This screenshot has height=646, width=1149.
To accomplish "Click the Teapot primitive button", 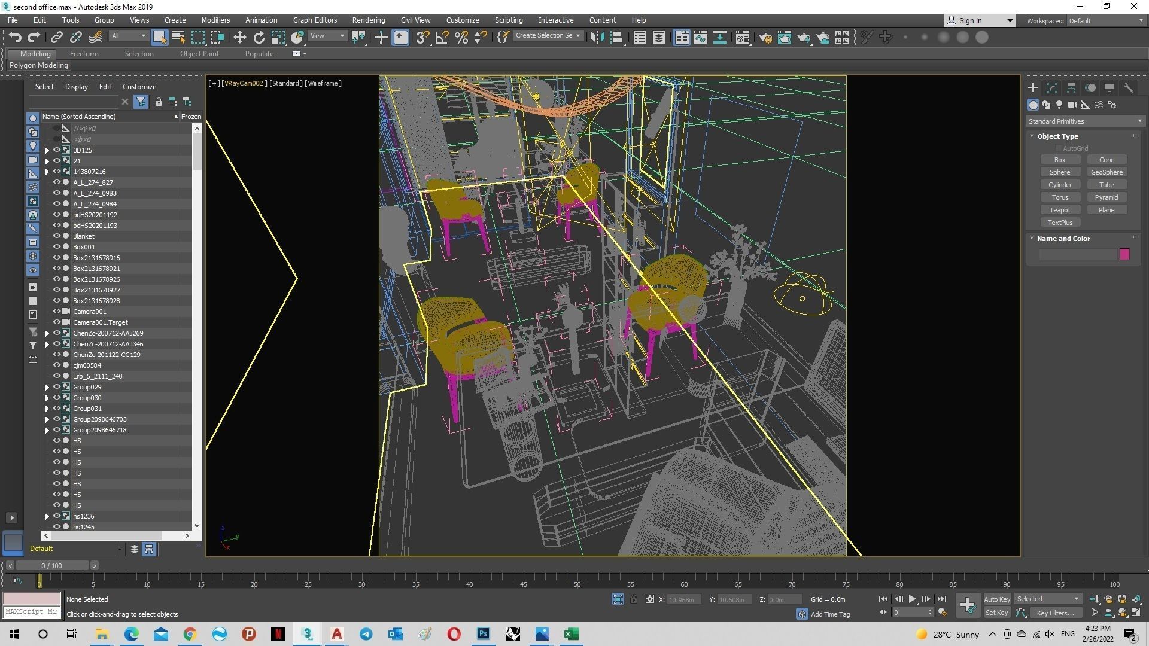I will click(1059, 210).
